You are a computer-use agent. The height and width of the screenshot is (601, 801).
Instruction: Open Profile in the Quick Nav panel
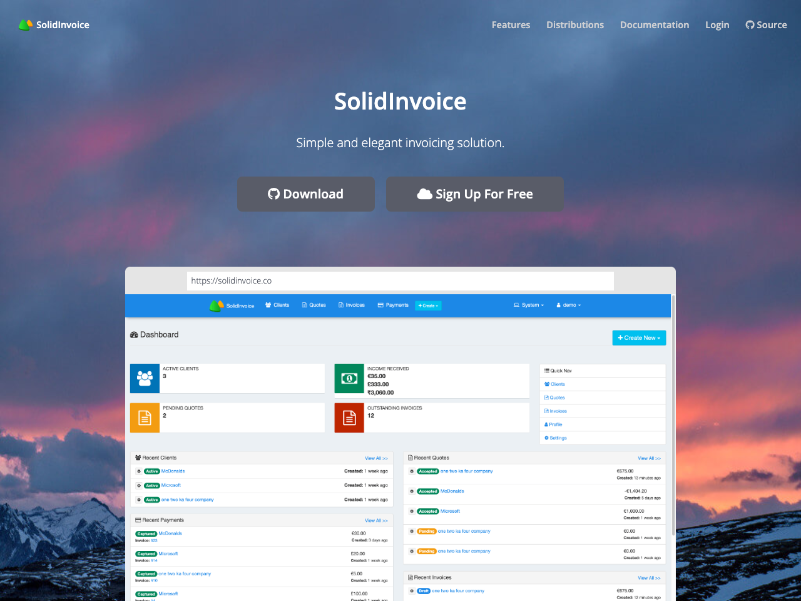pyautogui.click(x=553, y=424)
